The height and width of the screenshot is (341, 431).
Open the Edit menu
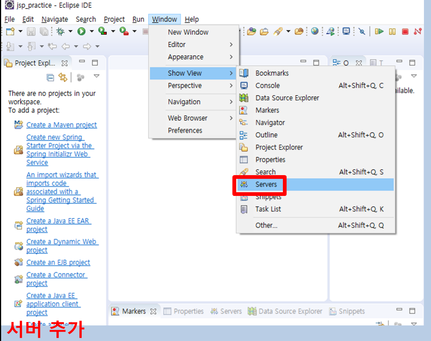coord(28,20)
